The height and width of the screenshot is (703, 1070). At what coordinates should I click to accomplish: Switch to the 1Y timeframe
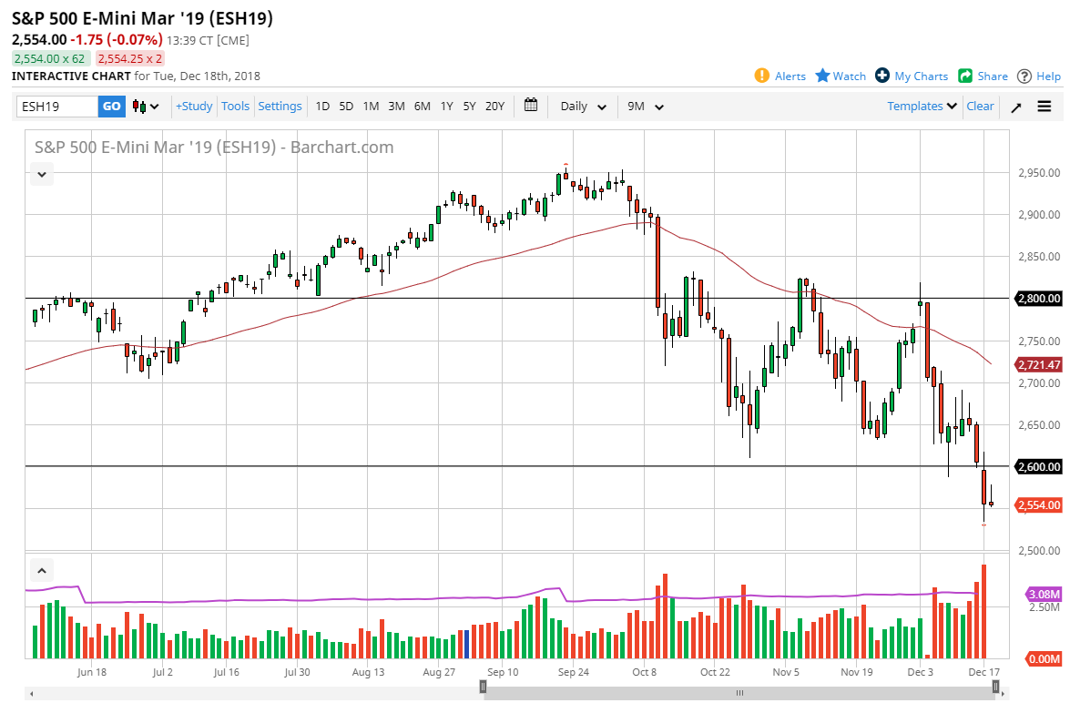446,106
